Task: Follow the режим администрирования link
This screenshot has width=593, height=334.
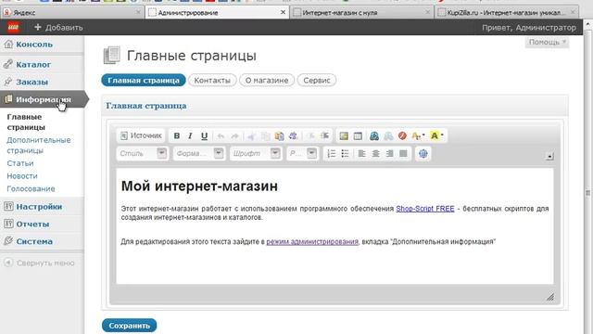Action: (312, 241)
